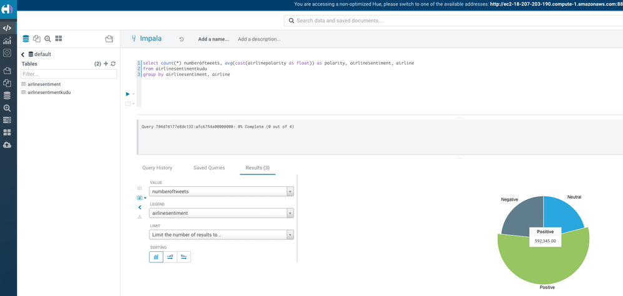Select the no-sorting toggle button

(x=156, y=257)
